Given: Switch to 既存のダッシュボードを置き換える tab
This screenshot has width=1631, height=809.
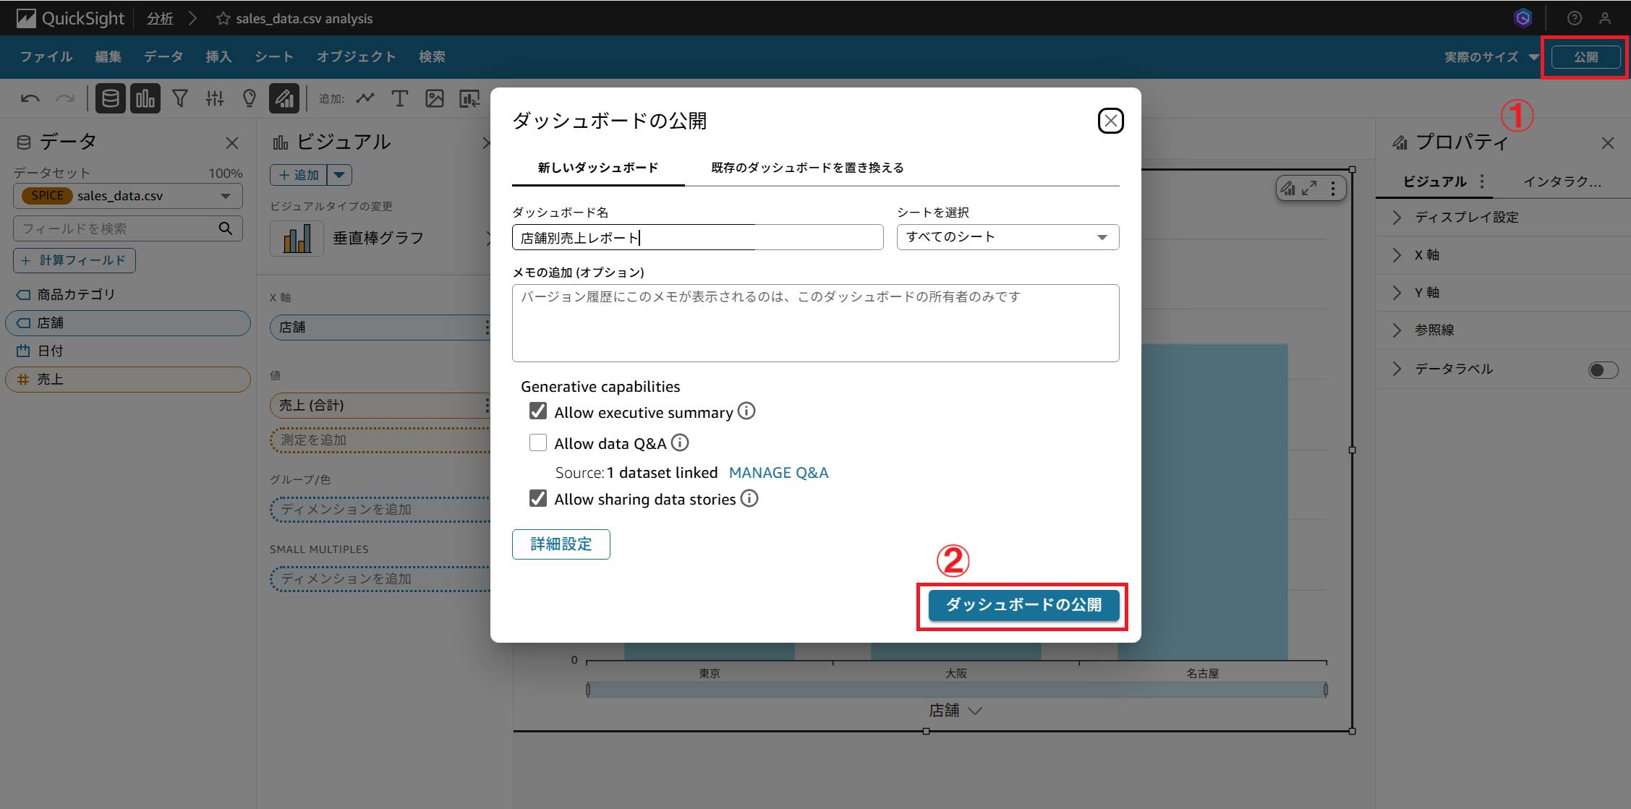Looking at the screenshot, I should [807, 168].
